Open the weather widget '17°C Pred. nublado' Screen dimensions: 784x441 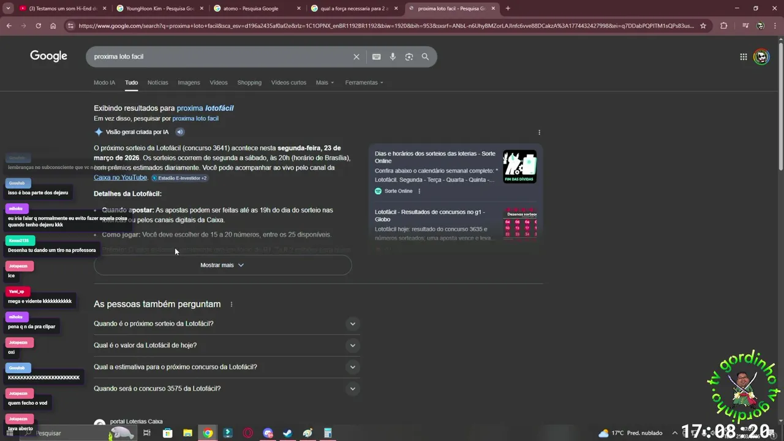[x=630, y=433]
